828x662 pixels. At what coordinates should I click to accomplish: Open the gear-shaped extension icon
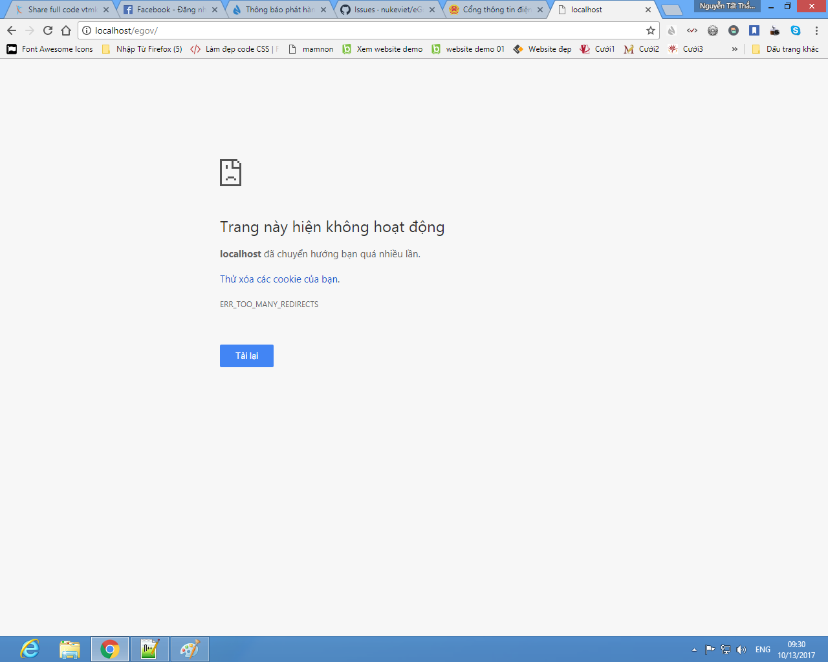712,30
